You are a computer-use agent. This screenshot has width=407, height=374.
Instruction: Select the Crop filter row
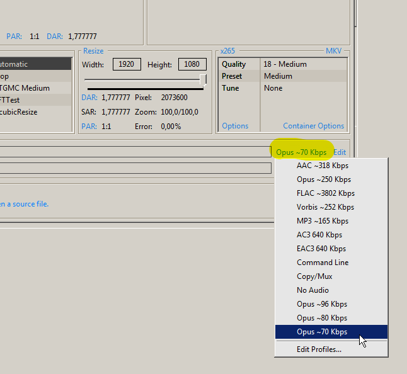tap(35, 76)
